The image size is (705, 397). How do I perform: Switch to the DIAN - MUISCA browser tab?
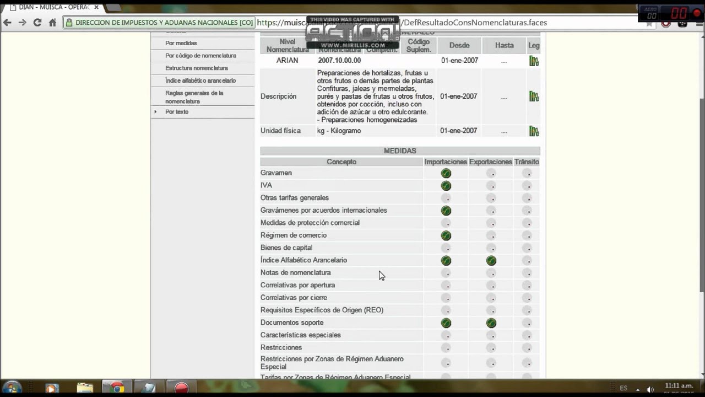coord(54,7)
